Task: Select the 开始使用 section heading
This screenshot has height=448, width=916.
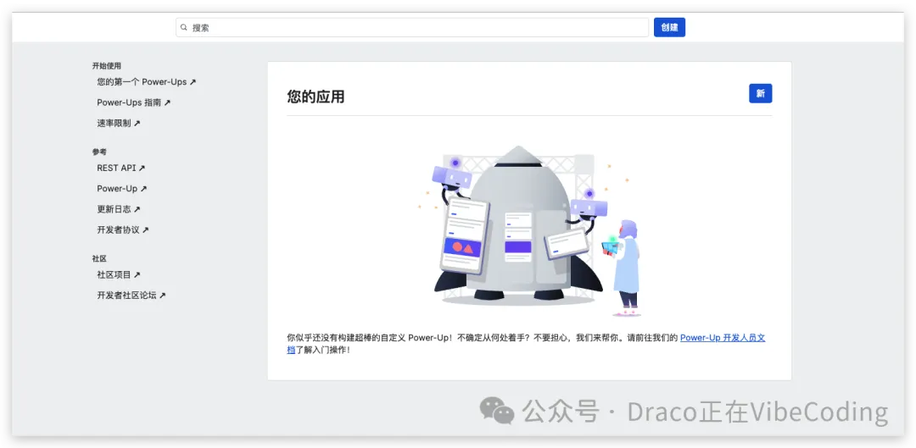Action: point(107,65)
